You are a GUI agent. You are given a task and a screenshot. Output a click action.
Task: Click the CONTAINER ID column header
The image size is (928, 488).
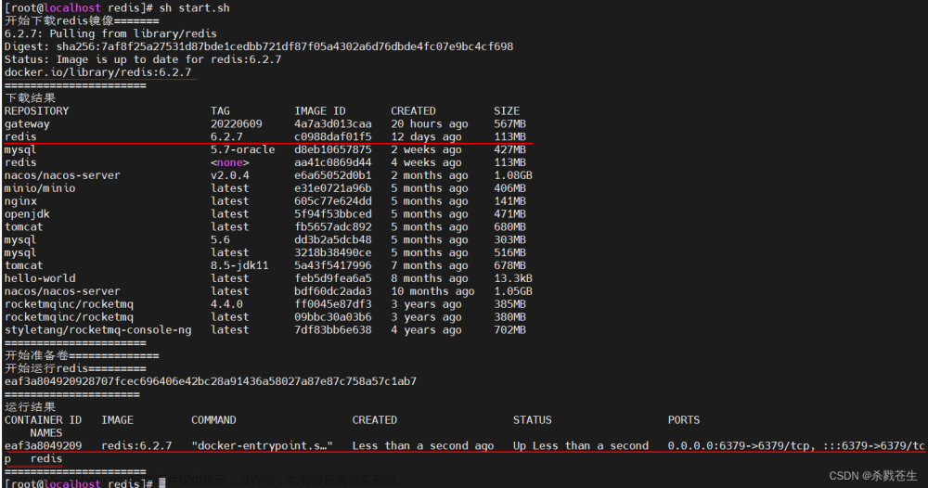point(43,420)
